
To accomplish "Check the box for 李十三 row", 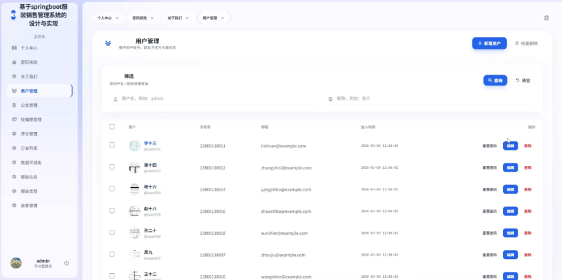I will [x=112, y=145].
